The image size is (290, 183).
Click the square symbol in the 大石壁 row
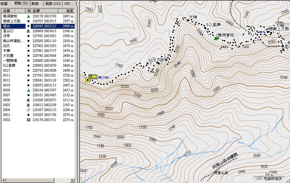[x=28, y=56]
